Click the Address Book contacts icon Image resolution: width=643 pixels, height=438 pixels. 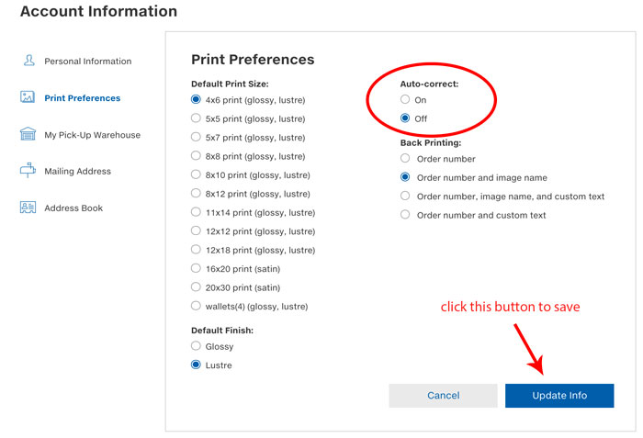coord(28,208)
